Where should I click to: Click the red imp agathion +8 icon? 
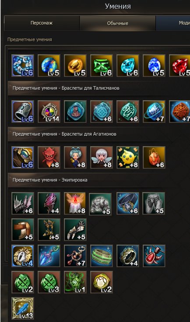pyautogui.click(x=49, y=157)
